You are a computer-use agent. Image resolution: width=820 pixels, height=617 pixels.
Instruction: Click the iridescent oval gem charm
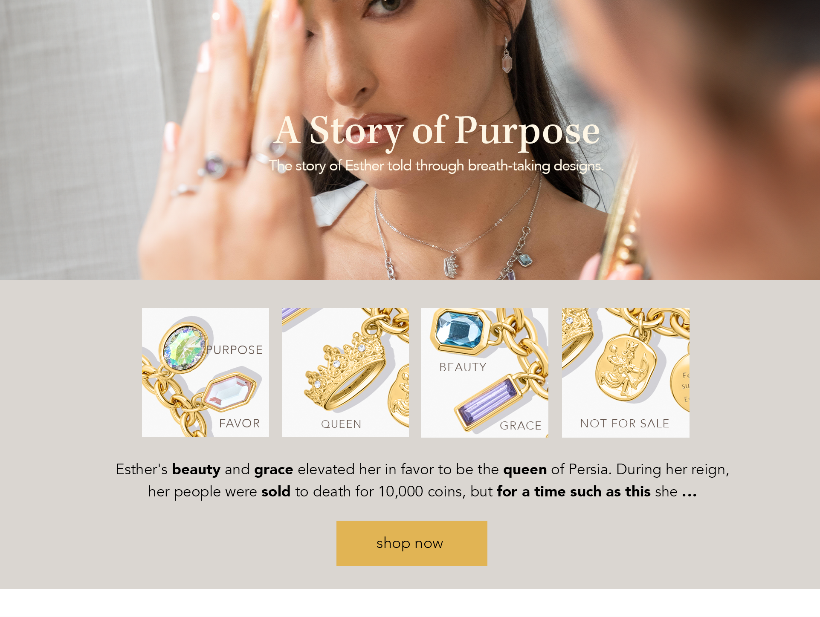coord(184,347)
